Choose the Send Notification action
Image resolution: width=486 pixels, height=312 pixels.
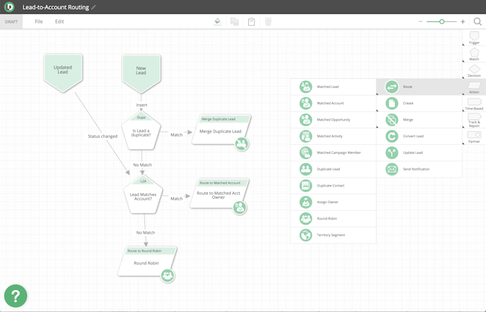(x=419, y=169)
